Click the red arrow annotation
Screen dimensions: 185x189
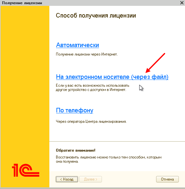coord(155,63)
